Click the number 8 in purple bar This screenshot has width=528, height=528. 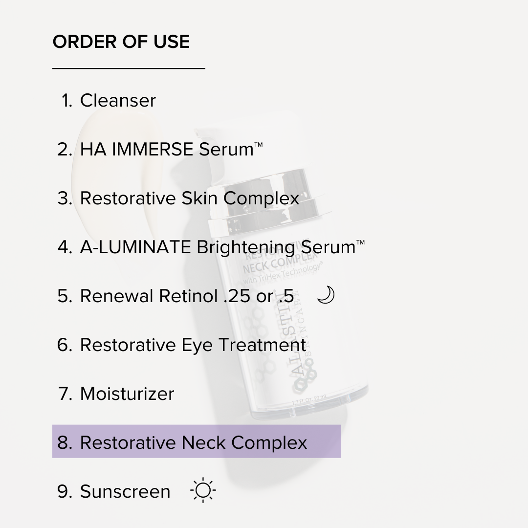coord(65,442)
